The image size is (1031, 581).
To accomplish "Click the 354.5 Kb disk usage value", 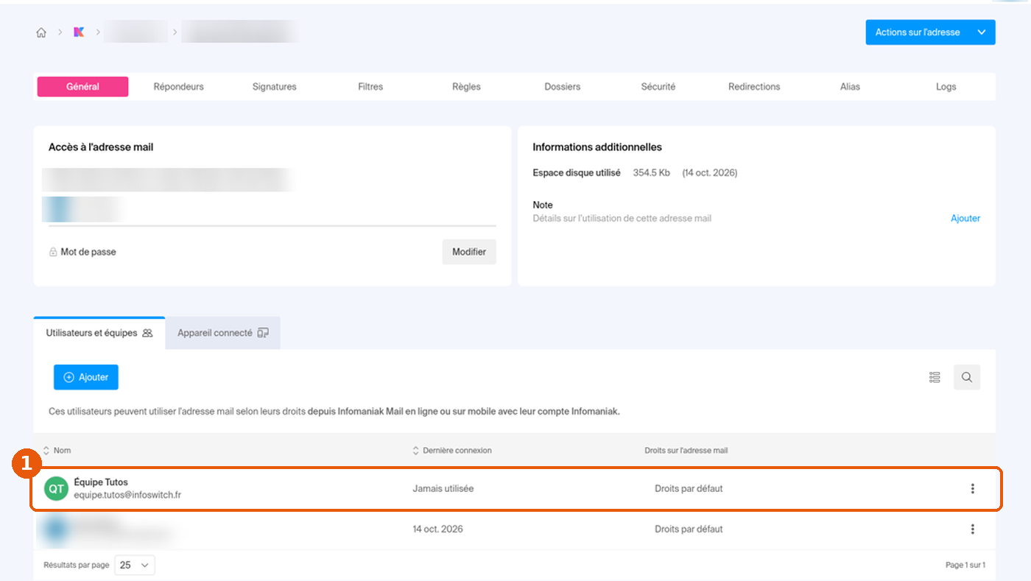I will coord(652,173).
